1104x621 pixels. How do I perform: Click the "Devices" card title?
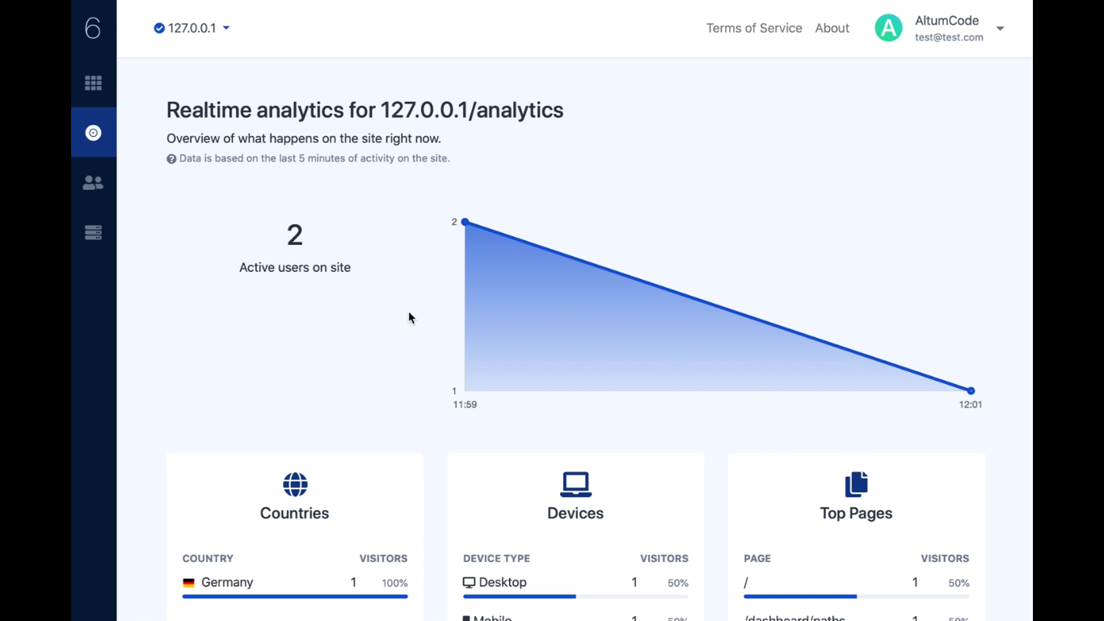pyautogui.click(x=575, y=513)
